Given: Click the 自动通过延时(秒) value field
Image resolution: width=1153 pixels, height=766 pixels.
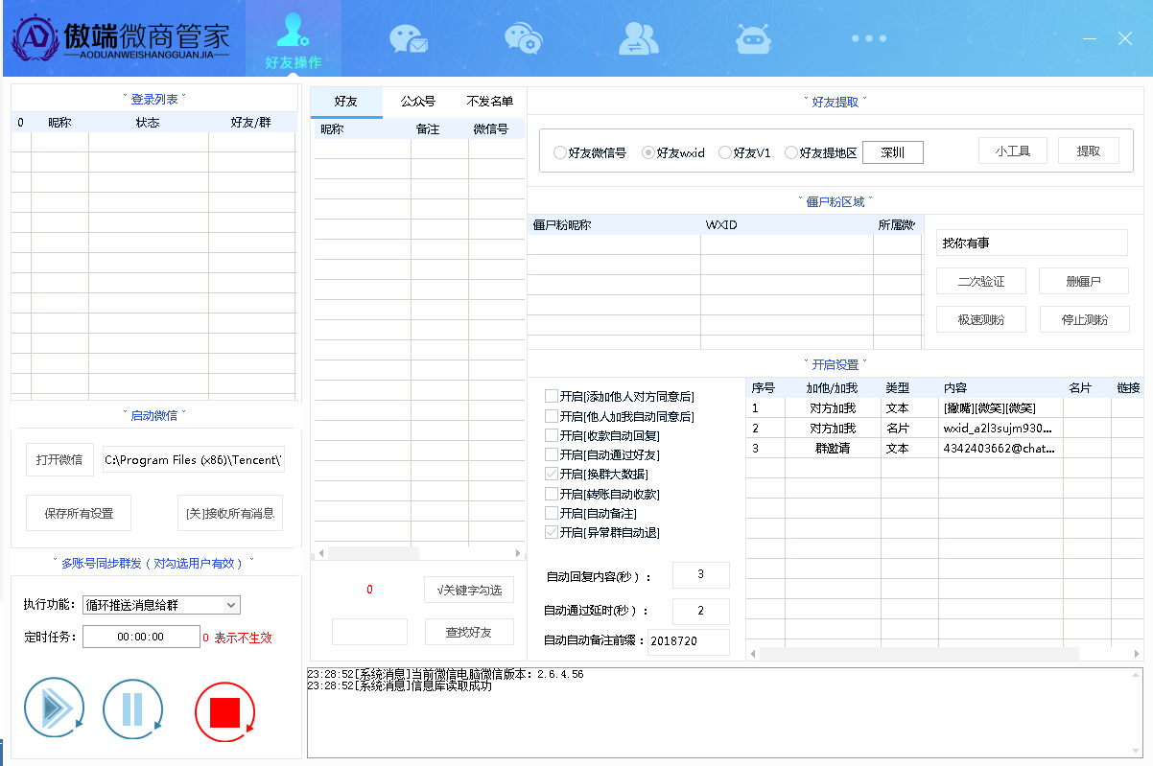Looking at the screenshot, I should pyautogui.click(x=701, y=611).
